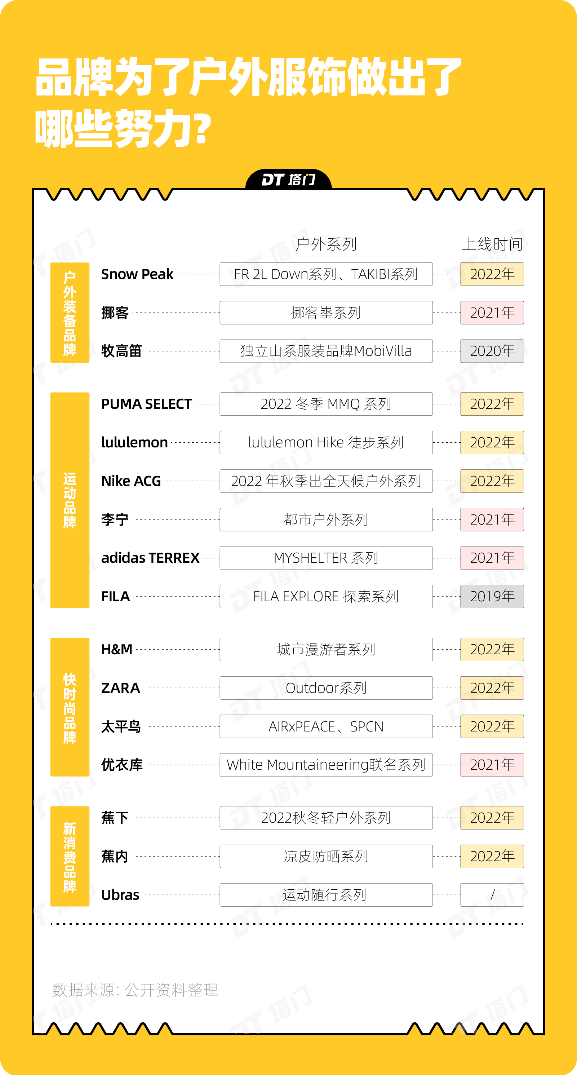
Task: Click the Snow Peak brand name
Action: 137,274
